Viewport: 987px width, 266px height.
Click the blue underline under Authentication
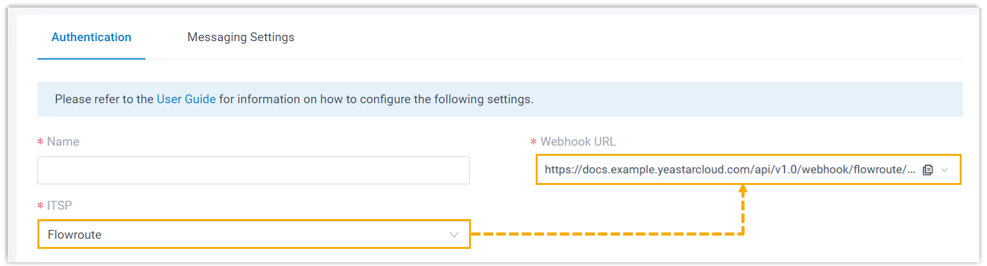[x=91, y=59]
